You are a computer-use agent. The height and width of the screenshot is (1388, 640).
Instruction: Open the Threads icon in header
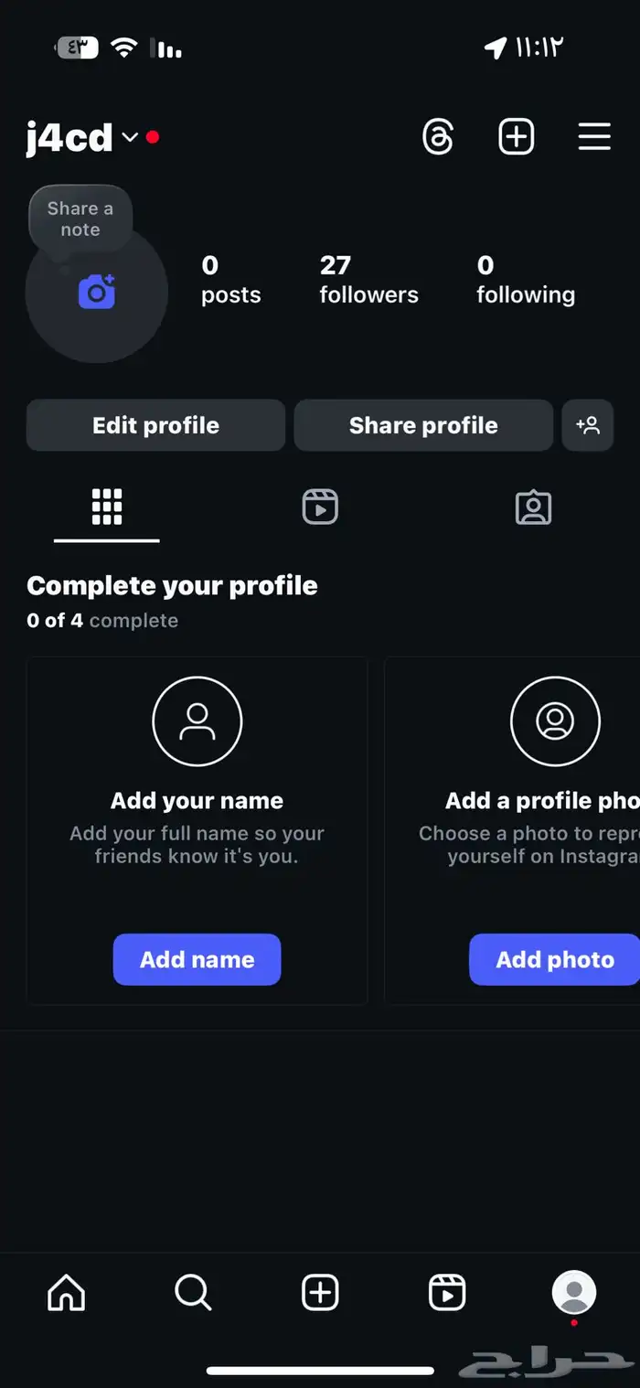[438, 137]
